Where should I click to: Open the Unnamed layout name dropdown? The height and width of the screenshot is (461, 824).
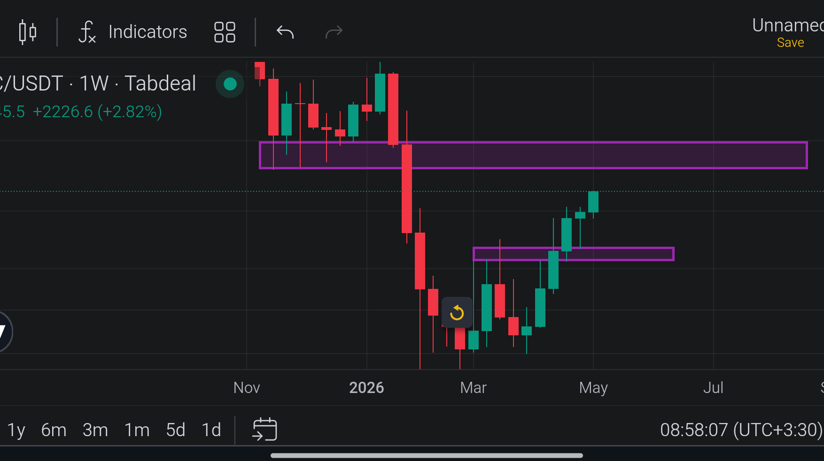point(787,25)
